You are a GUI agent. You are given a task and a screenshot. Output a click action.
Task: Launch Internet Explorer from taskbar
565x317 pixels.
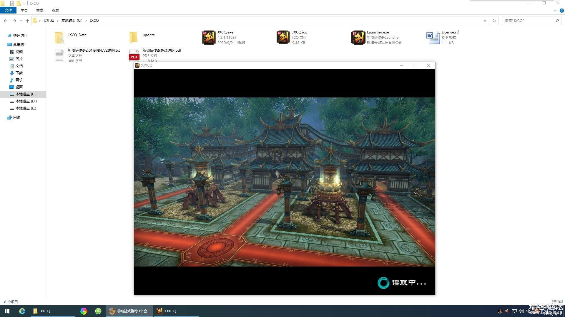(x=22, y=311)
